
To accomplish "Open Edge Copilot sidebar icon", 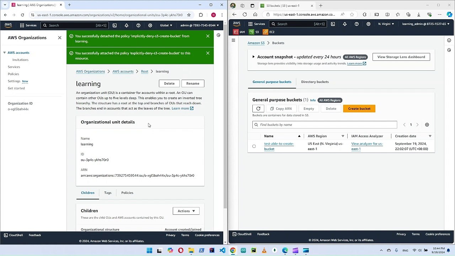I will [x=450, y=15].
